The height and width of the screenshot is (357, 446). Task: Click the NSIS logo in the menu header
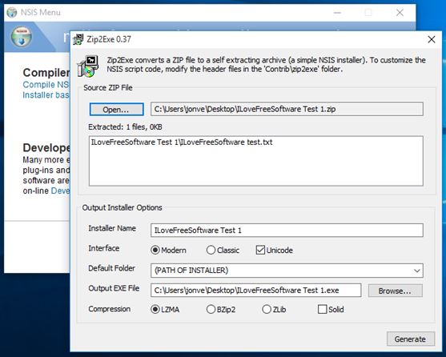(22, 36)
